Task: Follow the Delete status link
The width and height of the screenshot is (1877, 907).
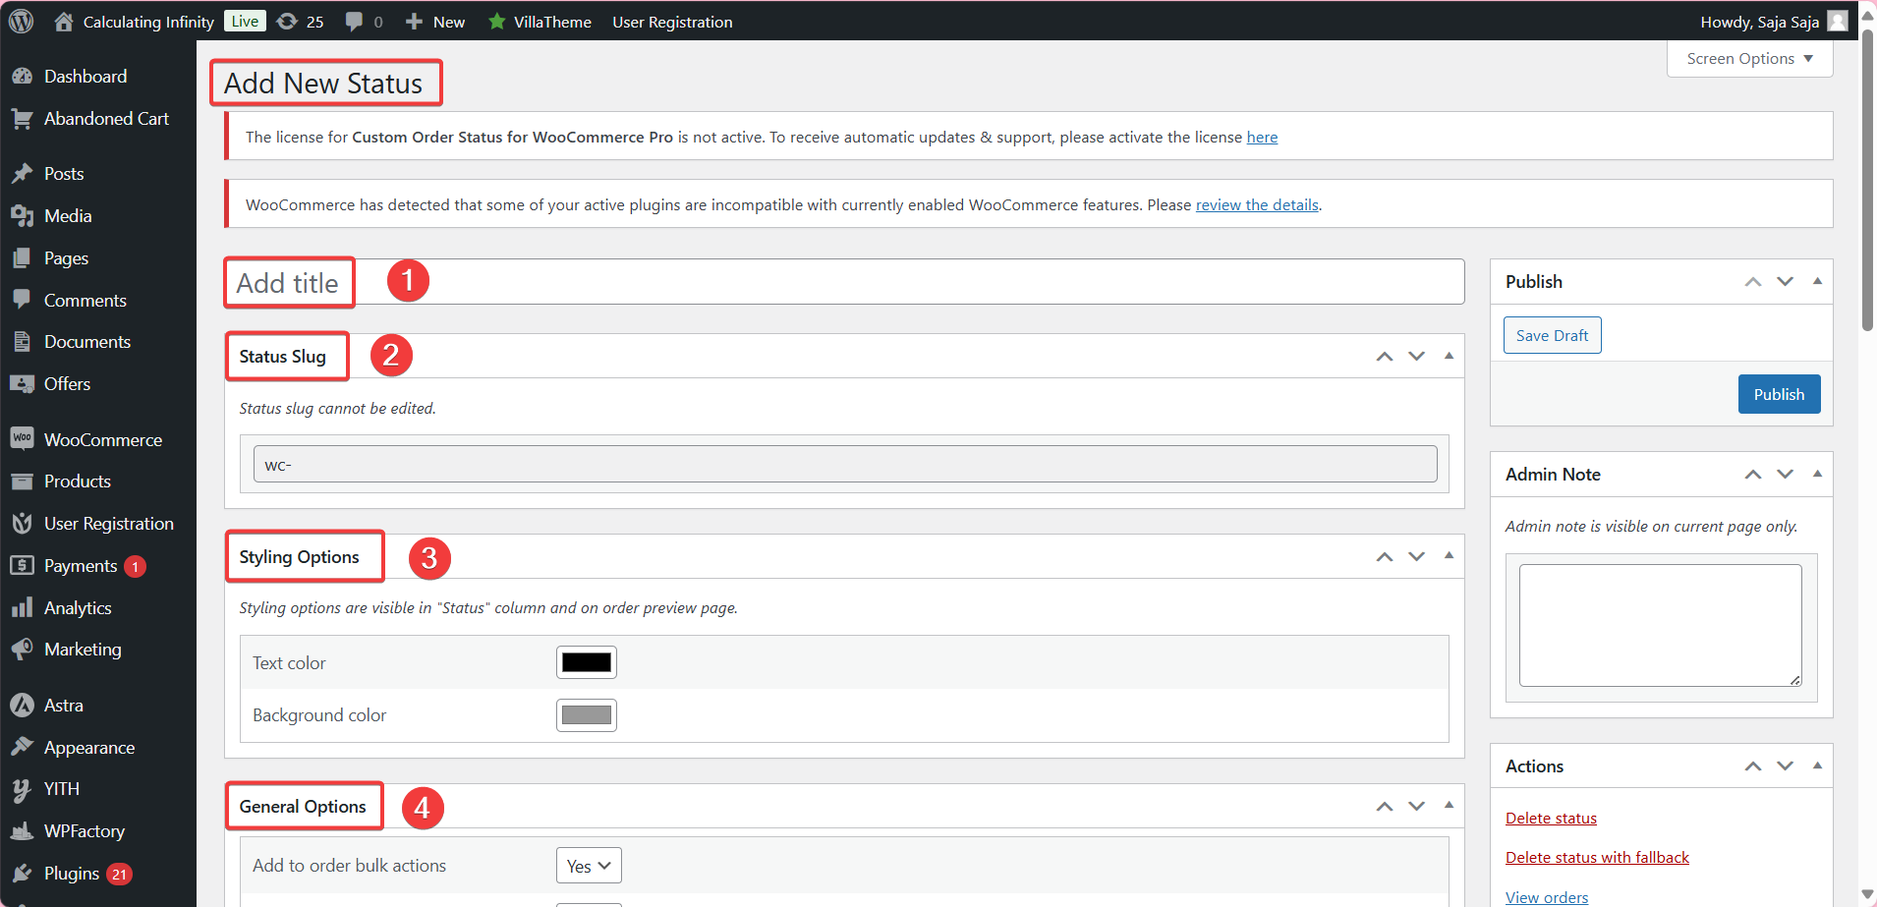Action: pyautogui.click(x=1550, y=817)
